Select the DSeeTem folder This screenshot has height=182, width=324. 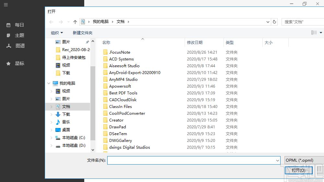point(115,134)
